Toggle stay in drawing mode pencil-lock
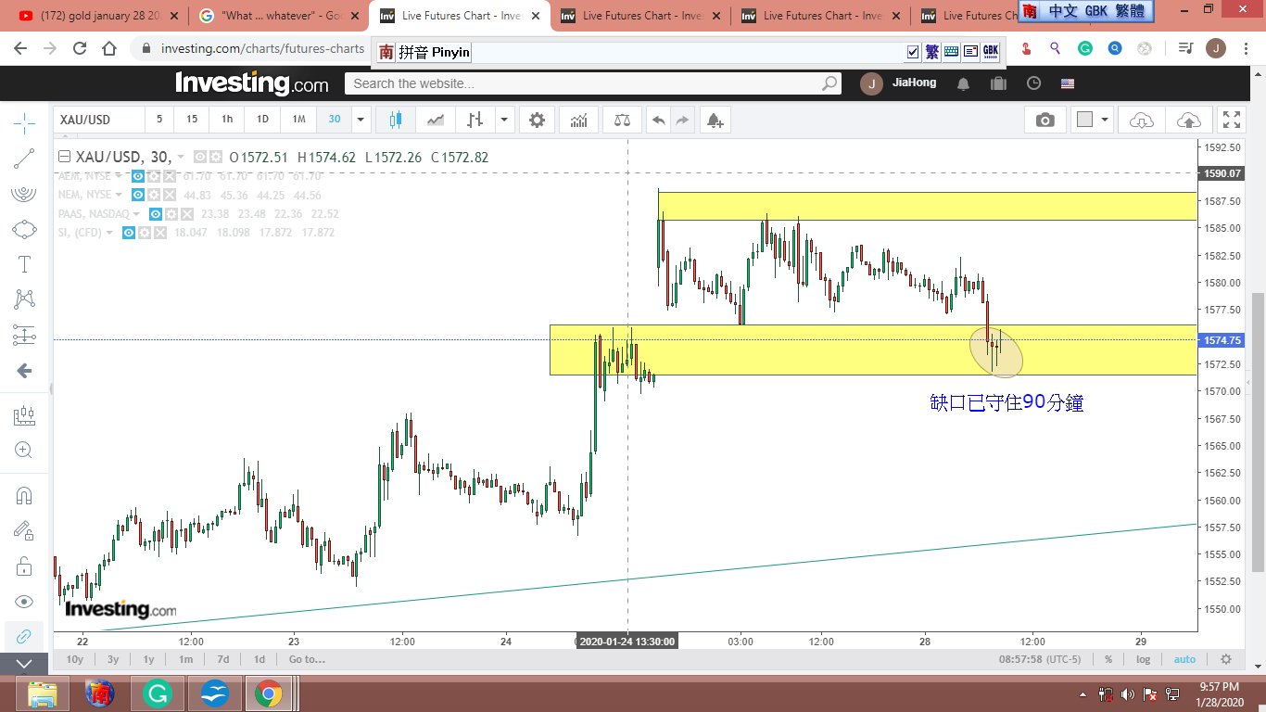This screenshot has width=1266, height=712. (24, 530)
